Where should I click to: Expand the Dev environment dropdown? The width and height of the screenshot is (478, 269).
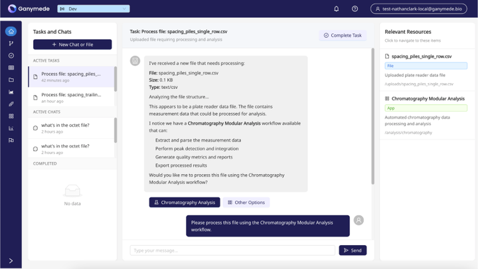(94, 9)
